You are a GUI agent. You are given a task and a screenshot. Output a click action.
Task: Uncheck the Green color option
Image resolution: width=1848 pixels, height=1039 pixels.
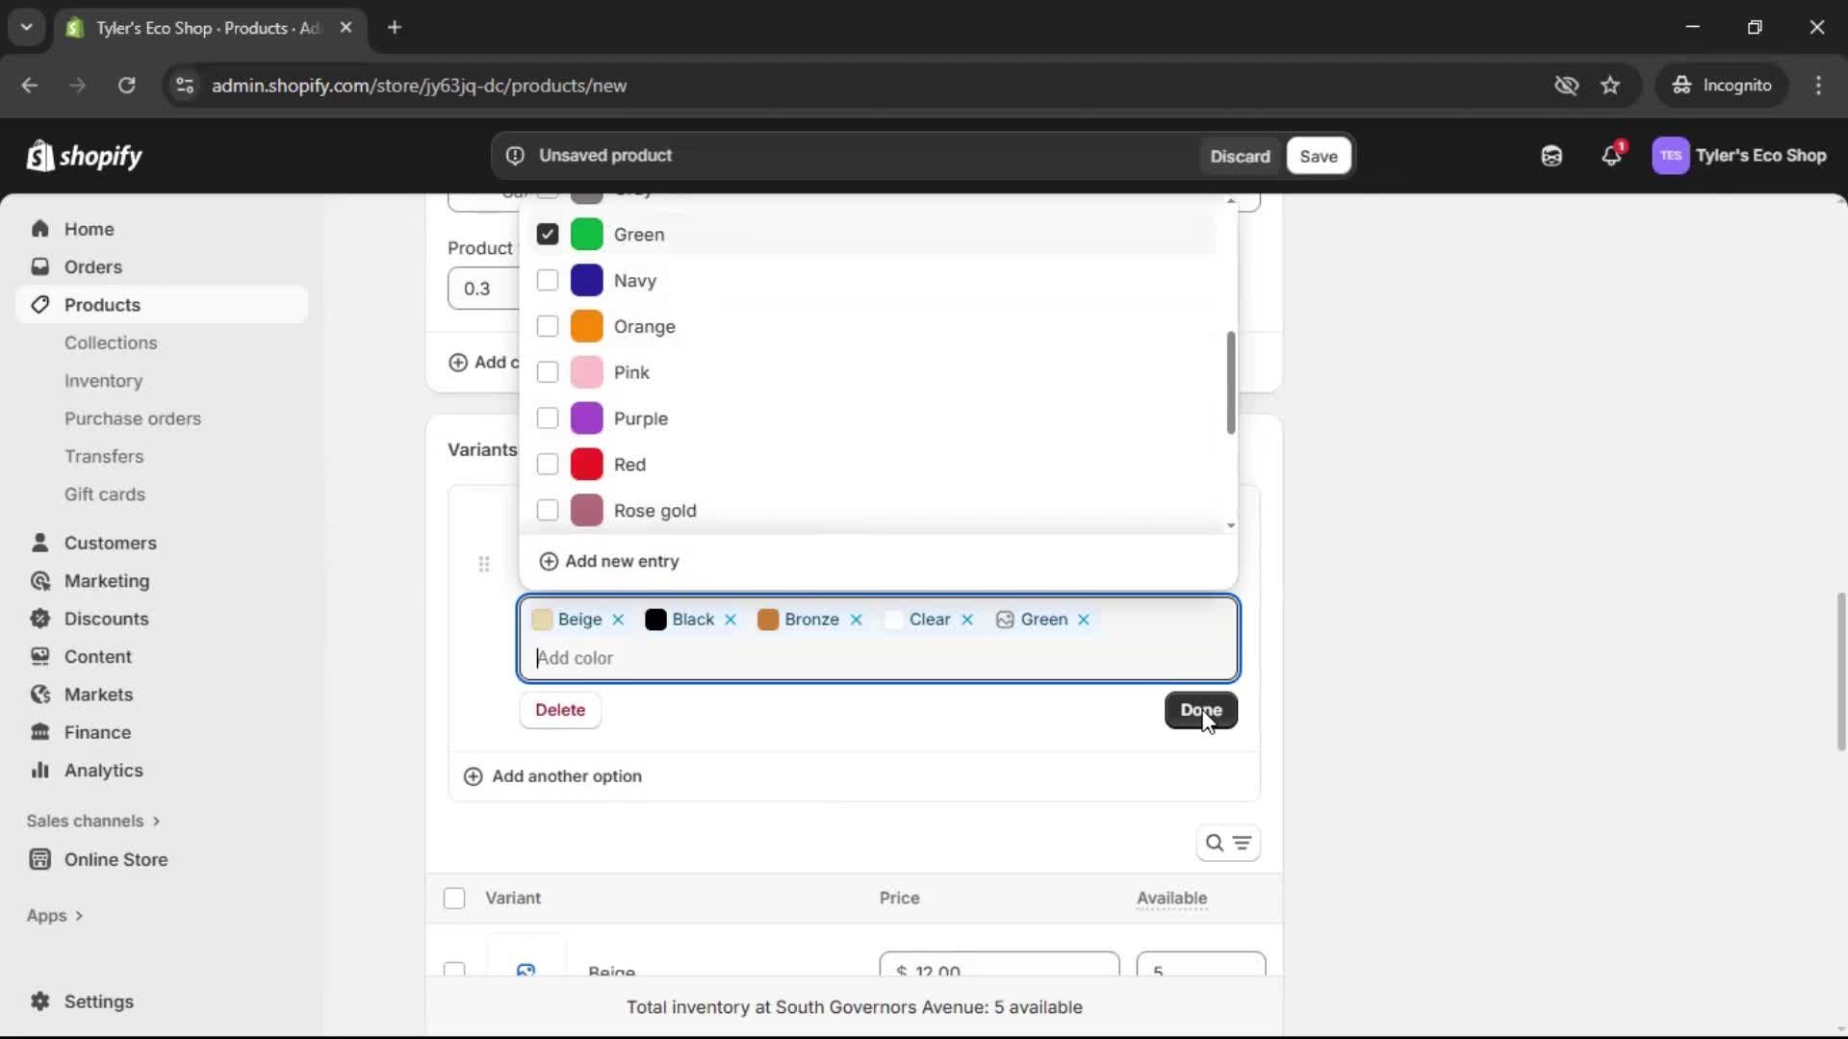coord(547,234)
